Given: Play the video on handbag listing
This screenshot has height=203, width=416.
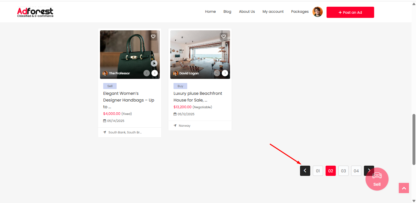Looking at the screenshot, I should (154, 64).
